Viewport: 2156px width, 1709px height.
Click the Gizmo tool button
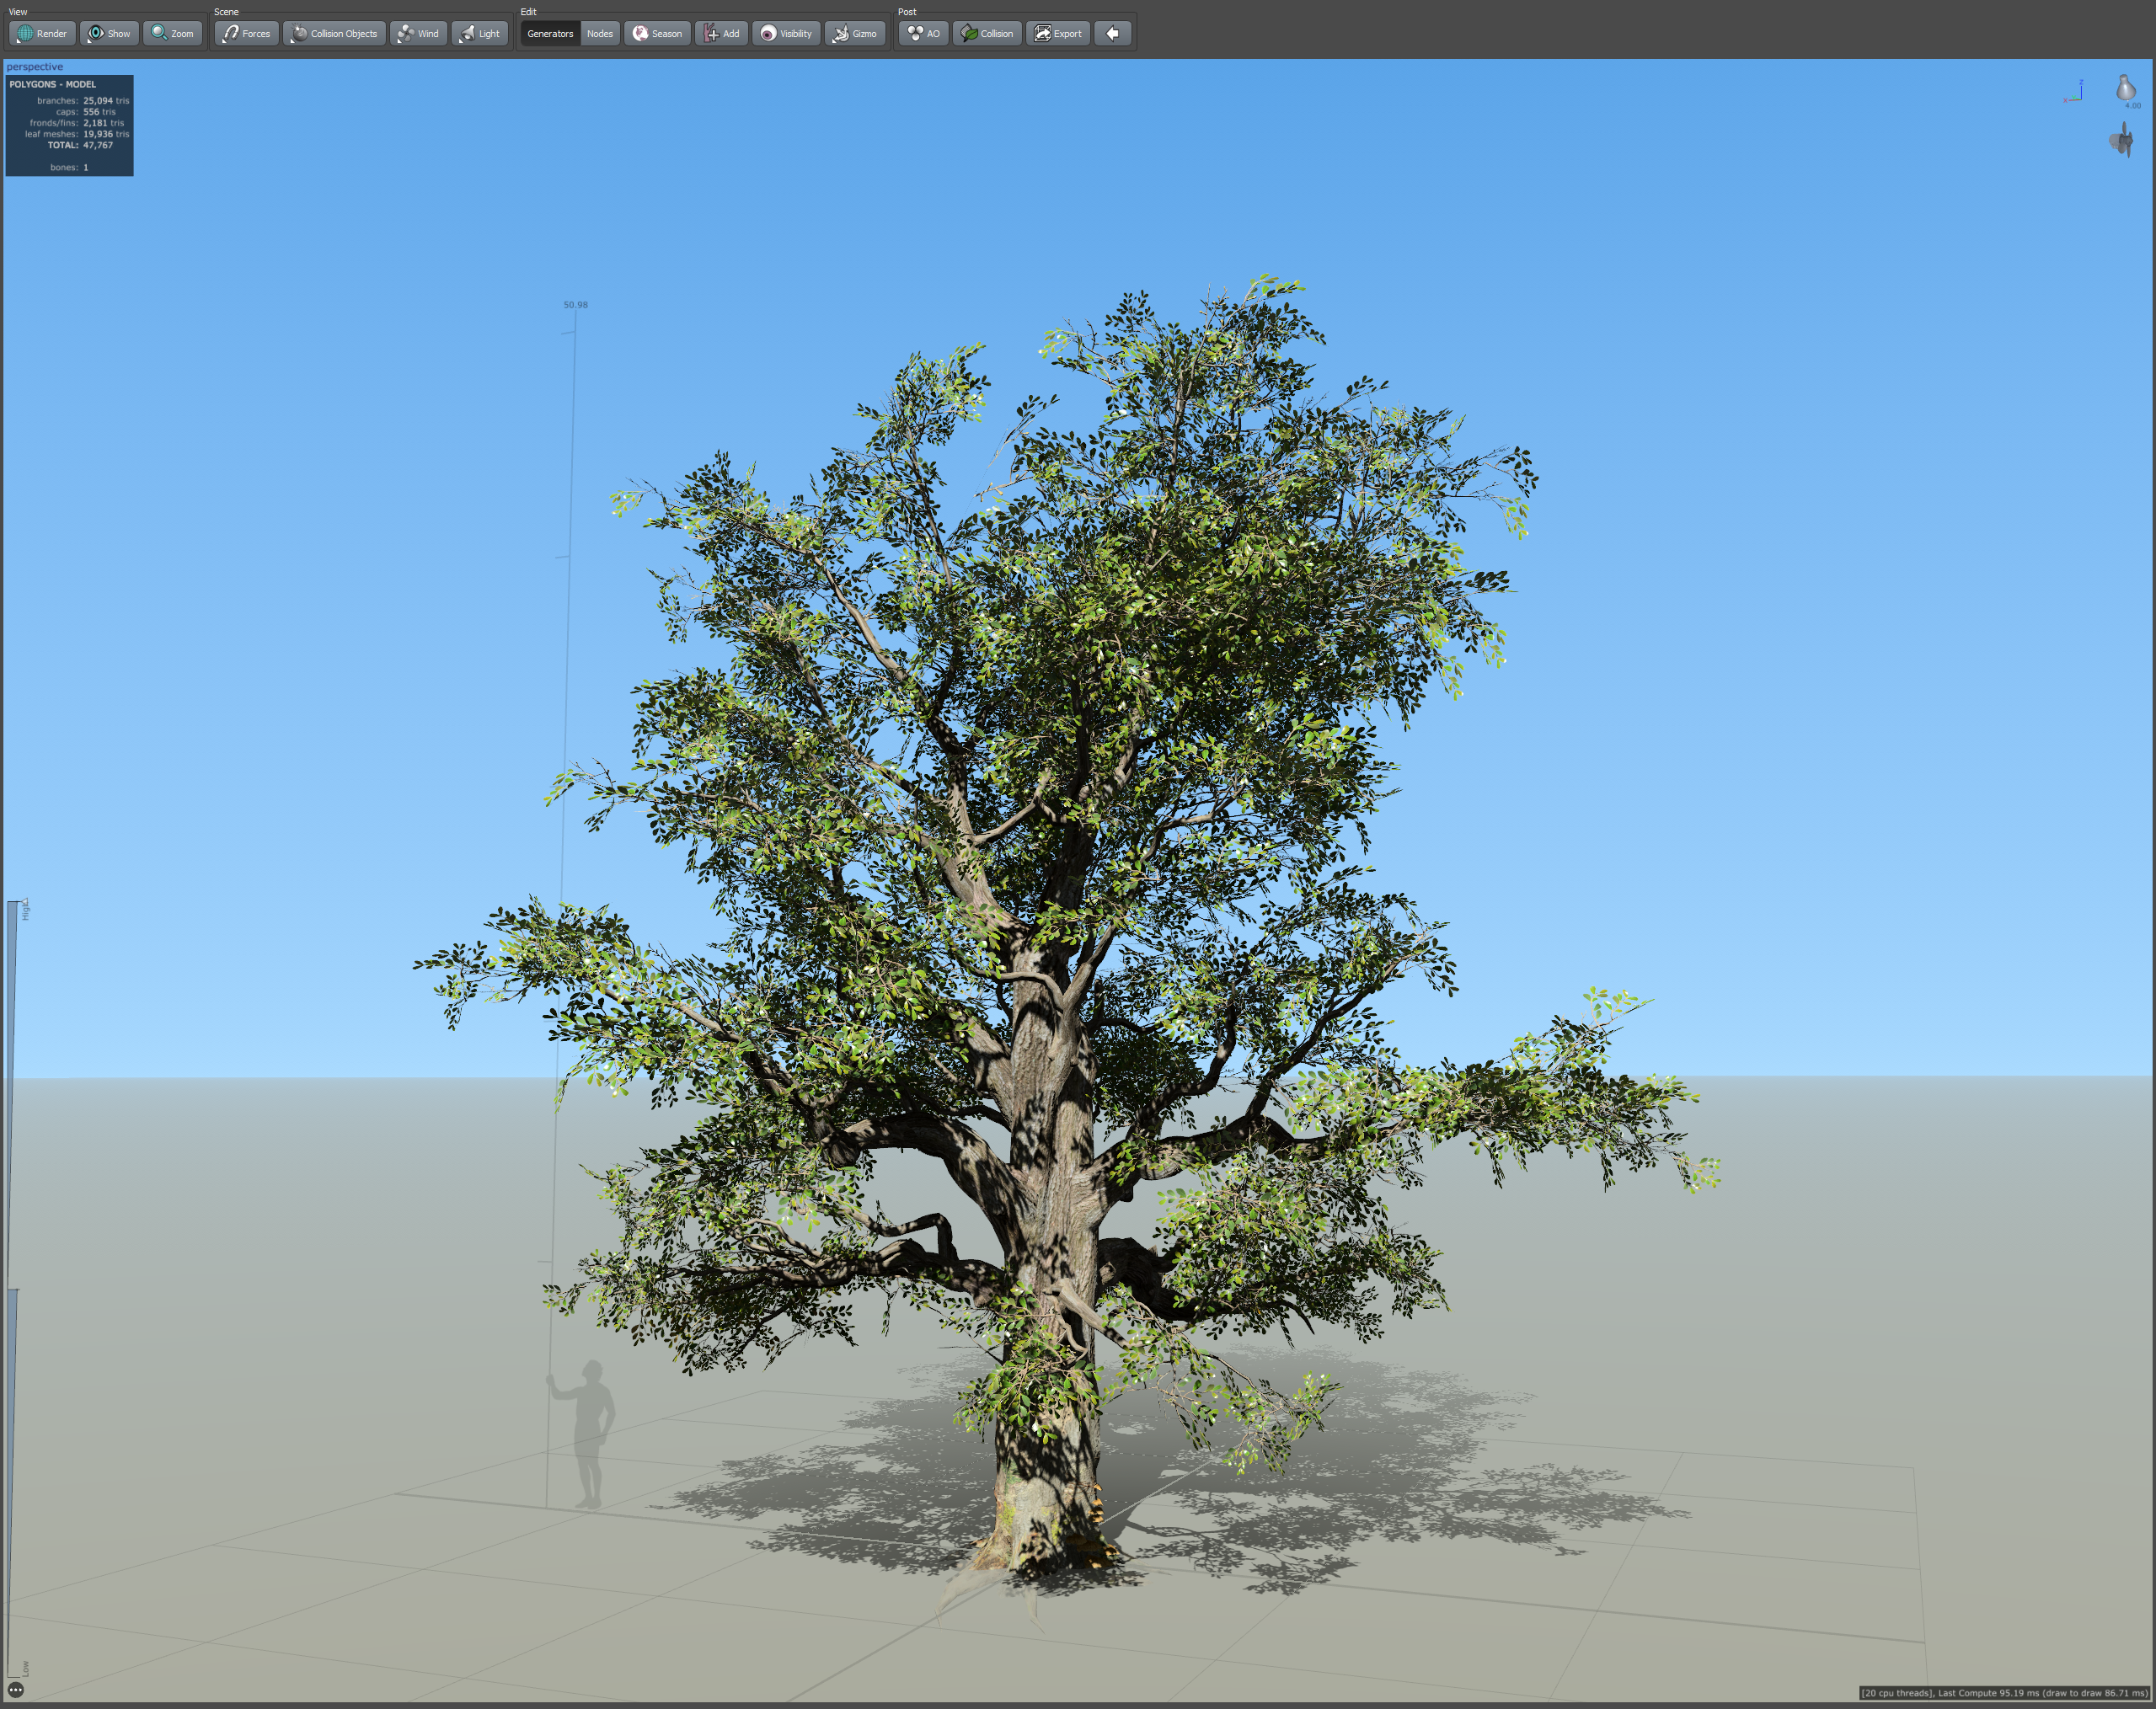[855, 33]
